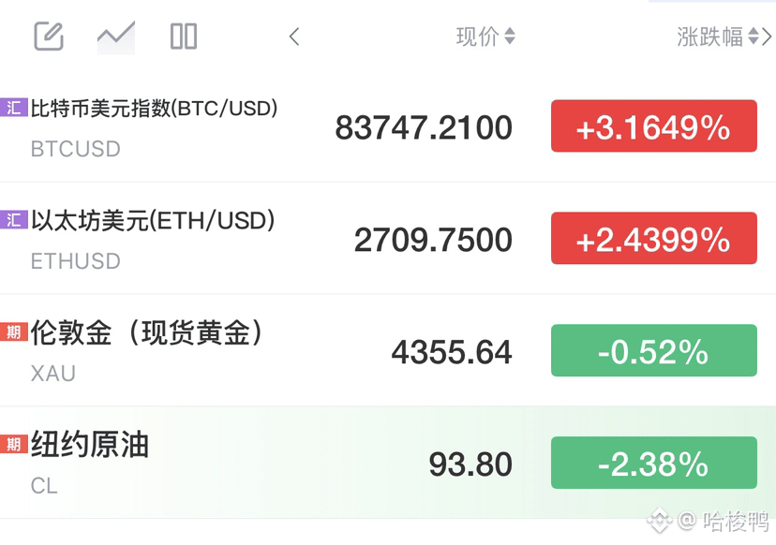Select the 伦敦金（现货黄金）row
This screenshot has width=776, height=545.
click(x=388, y=350)
